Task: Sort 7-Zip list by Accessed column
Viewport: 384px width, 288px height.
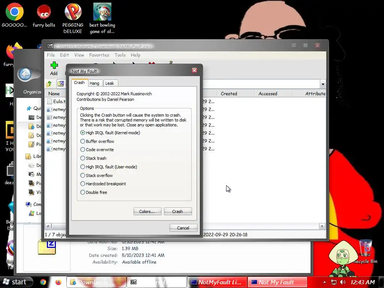Action: [x=273, y=93]
